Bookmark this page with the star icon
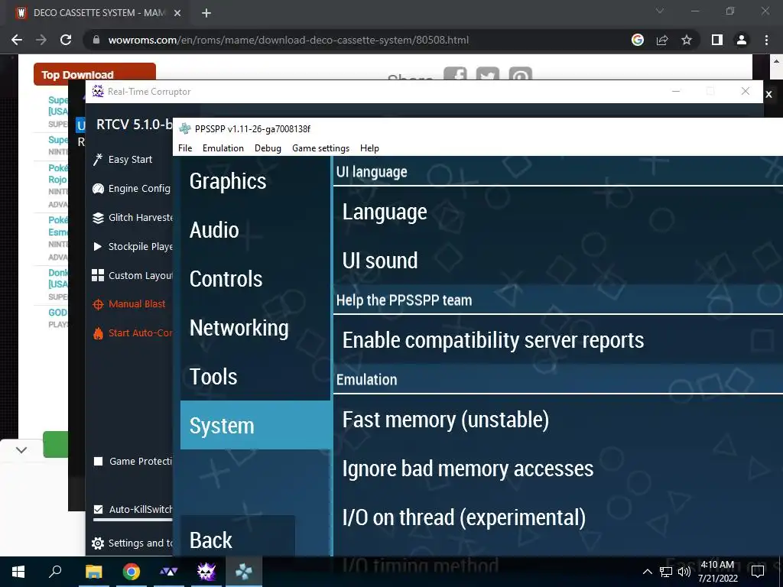This screenshot has height=587, width=783. click(687, 40)
